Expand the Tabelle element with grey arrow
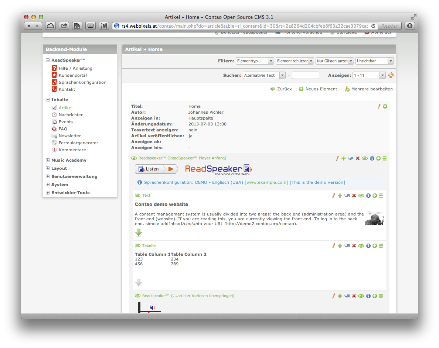The height and width of the screenshot is (348, 439). coord(139,283)
